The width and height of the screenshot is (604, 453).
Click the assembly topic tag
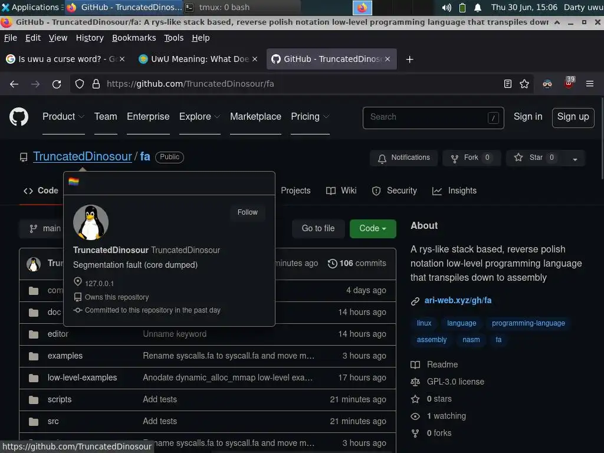tap(431, 340)
